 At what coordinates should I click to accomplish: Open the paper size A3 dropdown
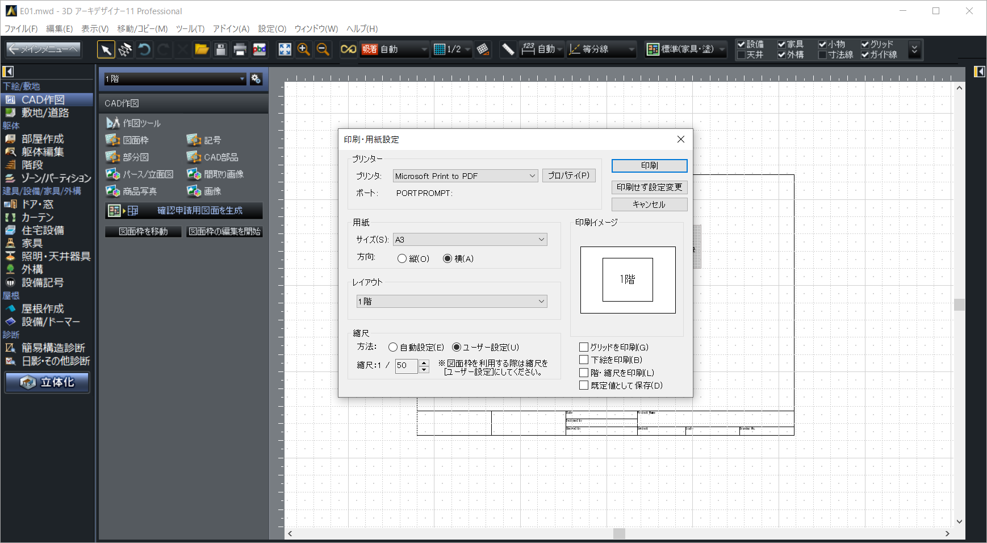click(470, 240)
